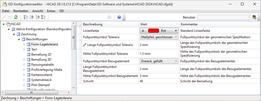Click the Bemaßung 2D table icon
Screen dimensions: 261x101
[x=29, y=55]
